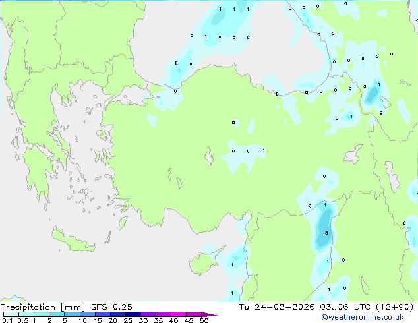Click the '15' legend scale label

pos(98,320)
